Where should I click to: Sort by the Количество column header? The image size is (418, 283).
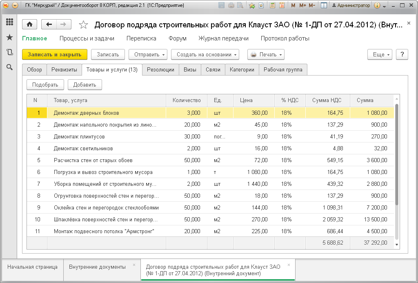(187, 100)
